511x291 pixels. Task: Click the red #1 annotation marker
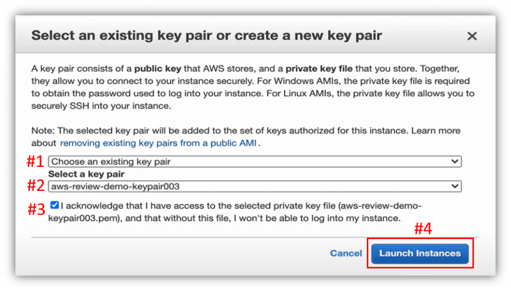pyautogui.click(x=35, y=161)
